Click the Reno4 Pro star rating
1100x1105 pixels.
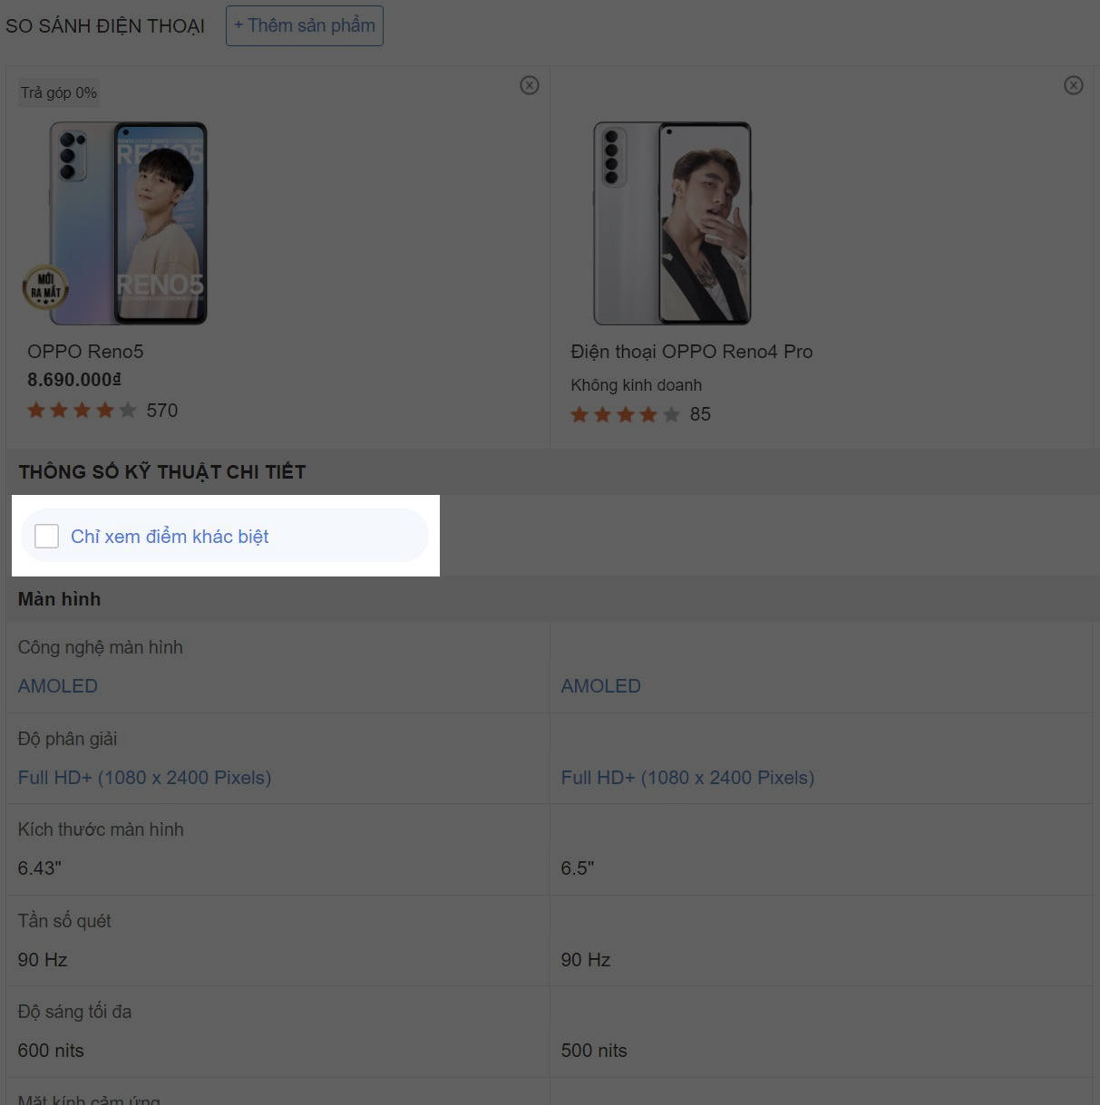click(625, 414)
